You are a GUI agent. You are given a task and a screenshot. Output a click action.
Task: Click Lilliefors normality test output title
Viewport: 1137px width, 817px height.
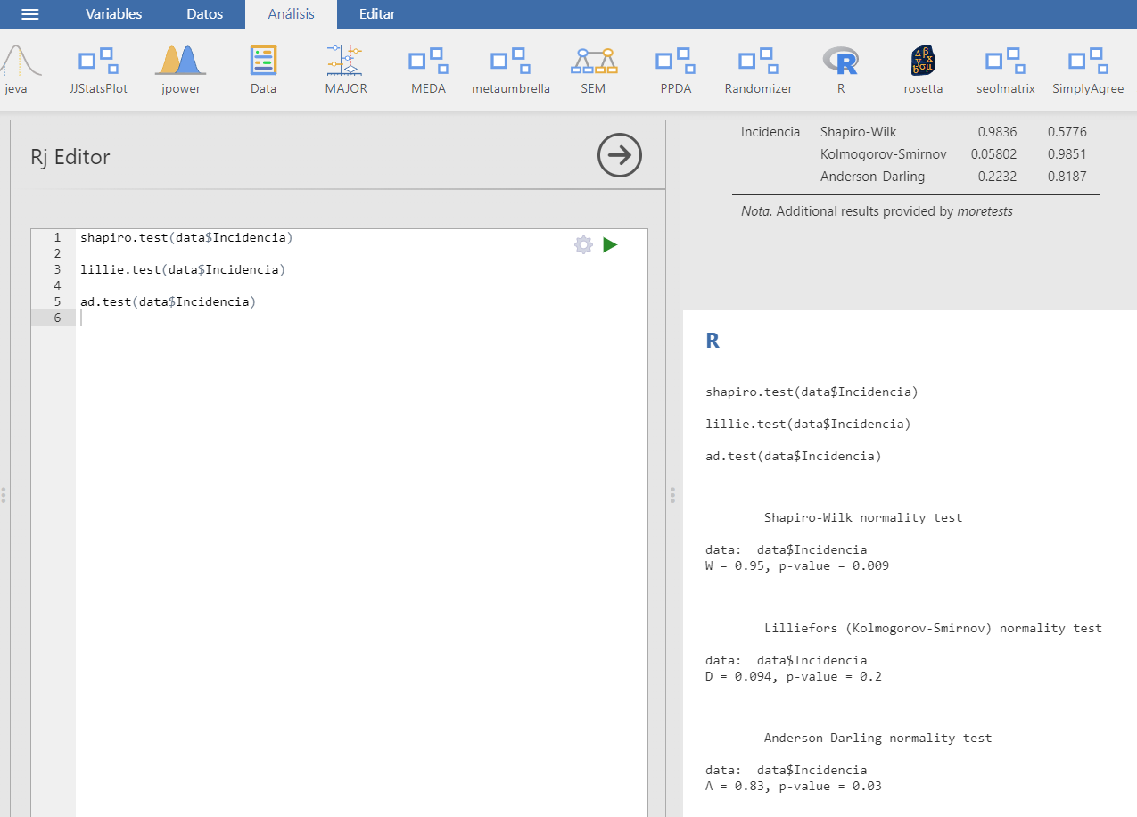[933, 628]
